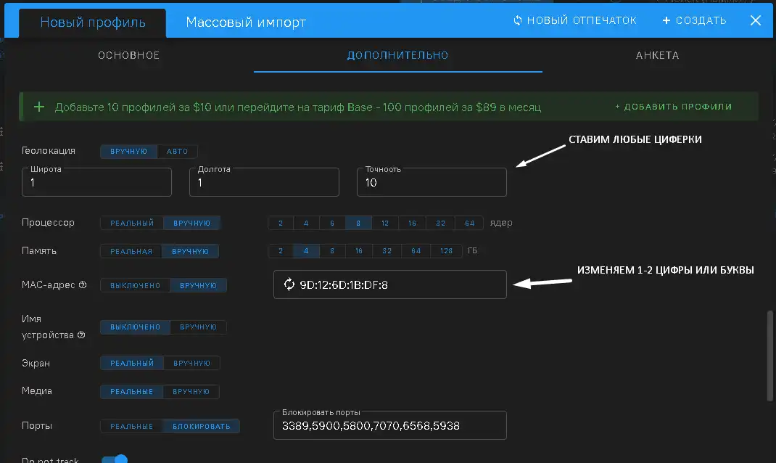
Task: Click ДОБАВИТЬ ПРОФИЛИ link
Action: coord(673,107)
